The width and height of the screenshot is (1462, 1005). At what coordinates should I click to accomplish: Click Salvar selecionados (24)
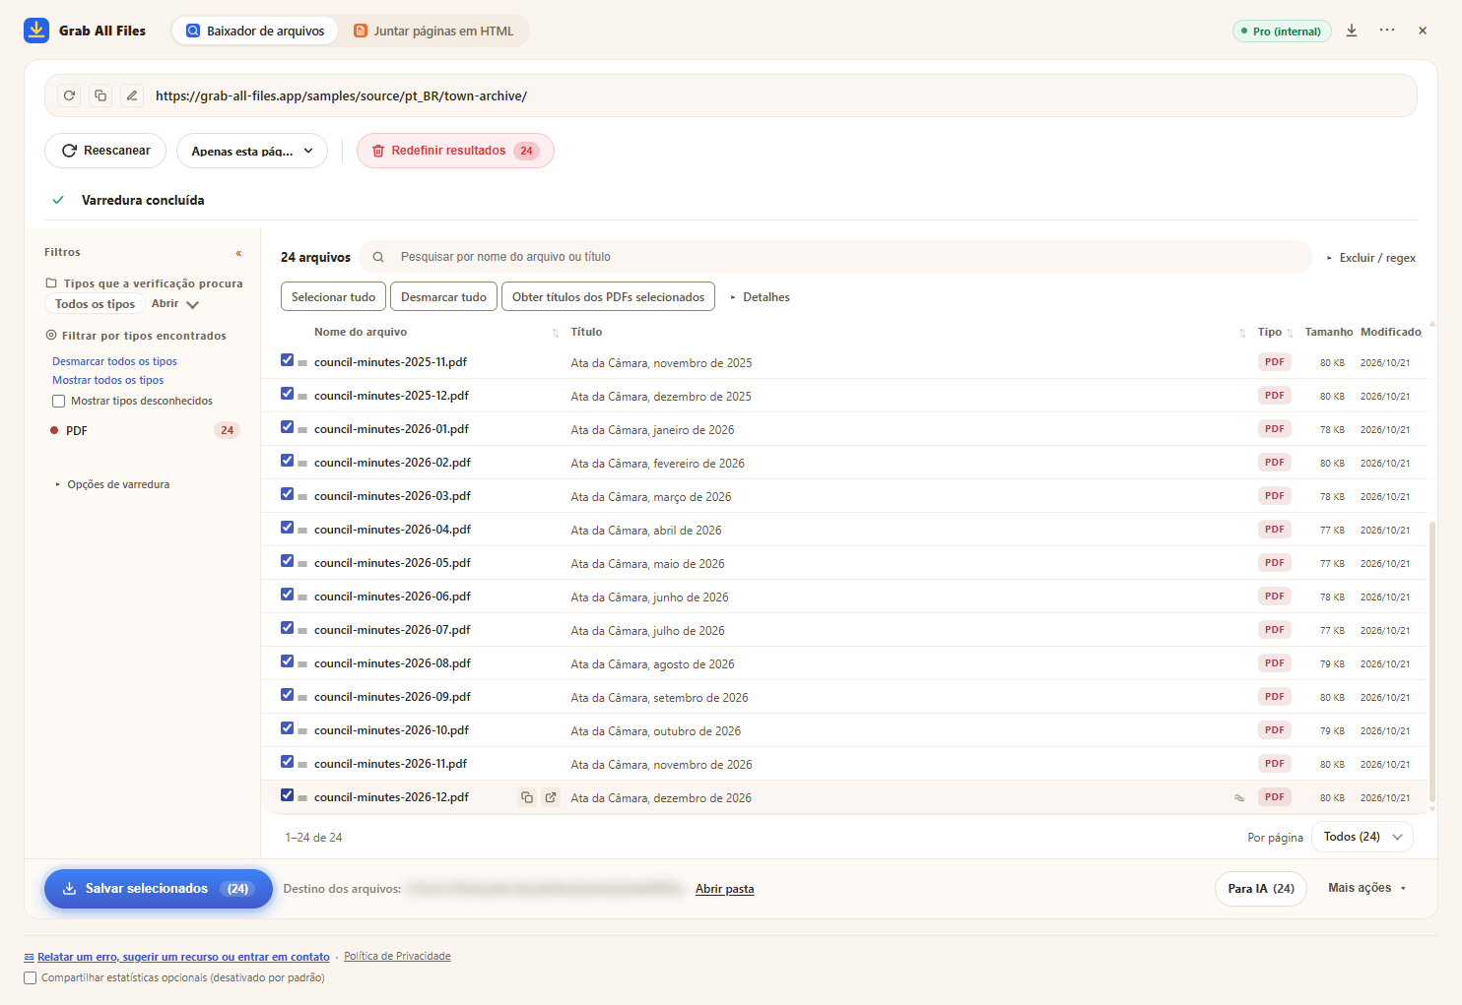click(x=159, y=889)
